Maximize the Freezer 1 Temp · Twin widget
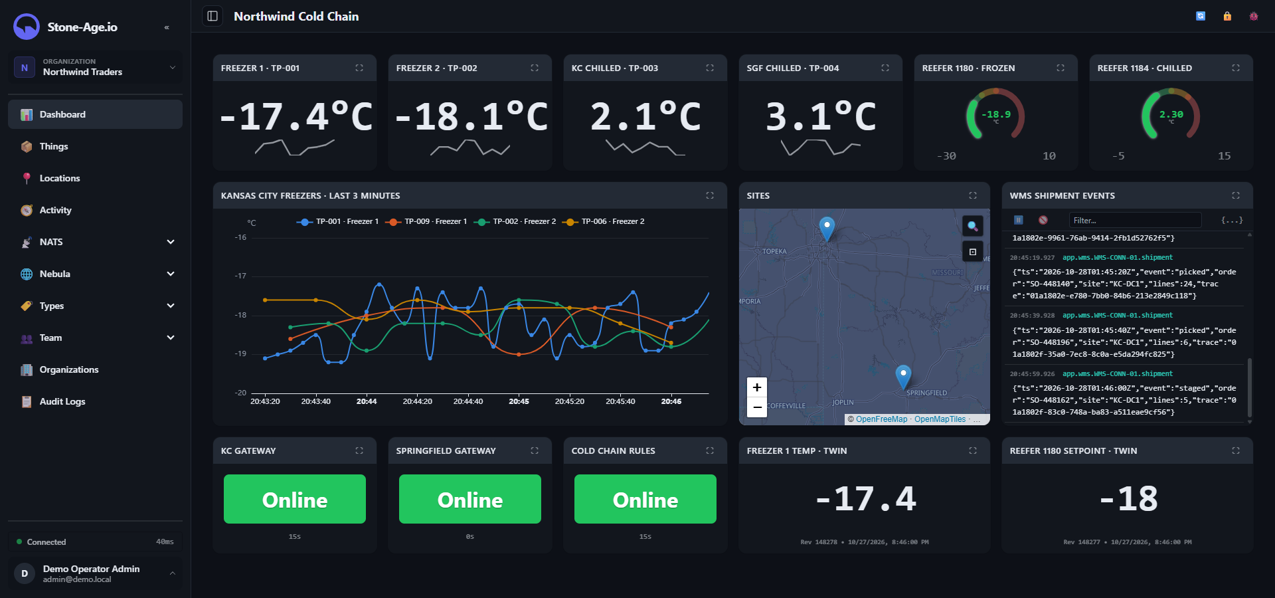Viewport: 1275px width, 598px height. [x=973, y=450]
